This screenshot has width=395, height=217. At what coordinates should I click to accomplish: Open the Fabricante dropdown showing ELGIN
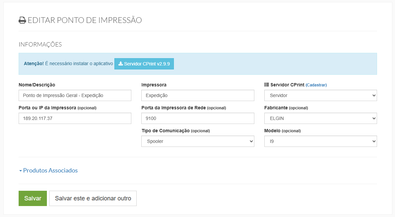(x=321, y=118)
